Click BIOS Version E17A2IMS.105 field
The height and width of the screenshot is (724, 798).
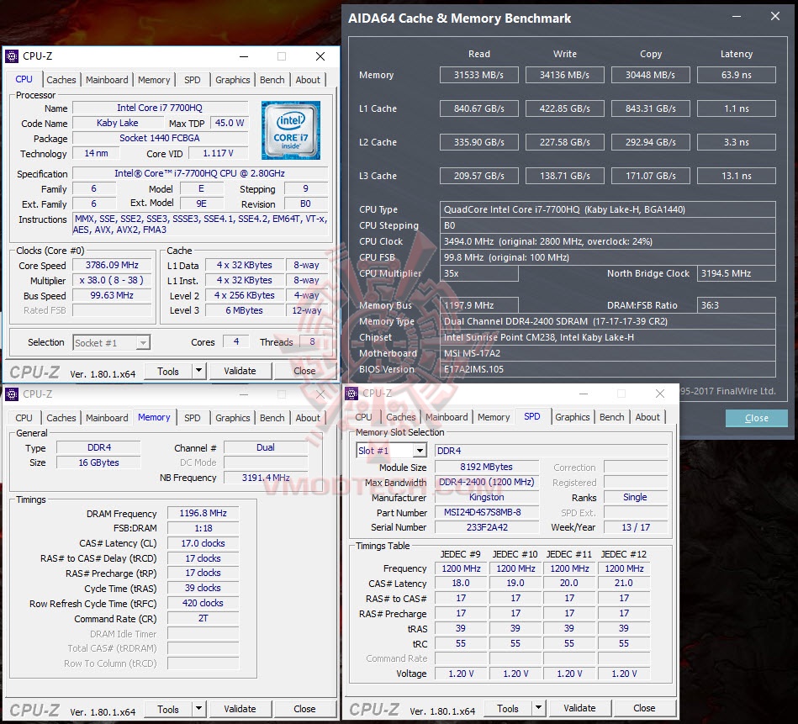[608, 369]
